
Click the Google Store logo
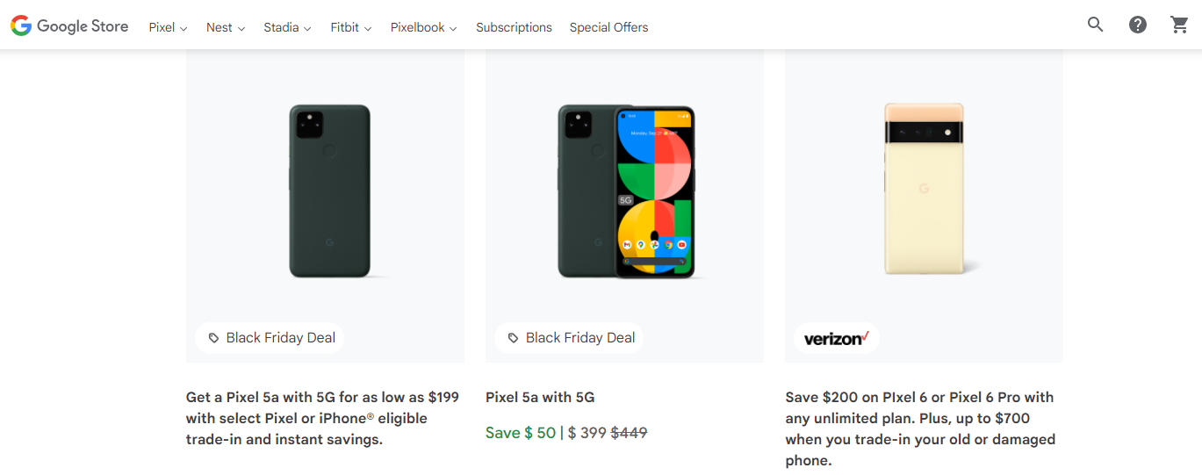[69, 26]
